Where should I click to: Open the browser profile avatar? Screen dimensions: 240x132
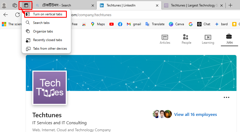(x=4, y=5)
